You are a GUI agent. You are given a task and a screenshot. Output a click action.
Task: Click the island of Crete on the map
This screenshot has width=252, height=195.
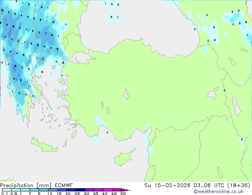coord(44,146)
